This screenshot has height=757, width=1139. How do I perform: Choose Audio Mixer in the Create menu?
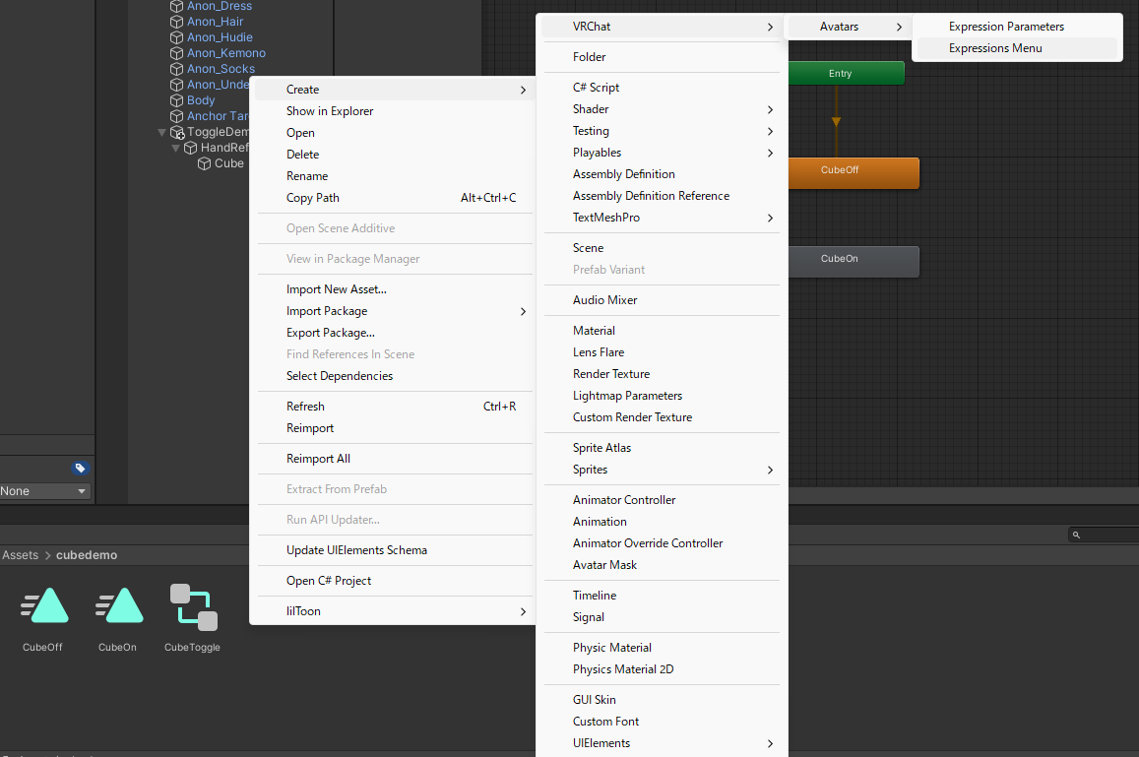pyautogui.click(x=662, y=300)
